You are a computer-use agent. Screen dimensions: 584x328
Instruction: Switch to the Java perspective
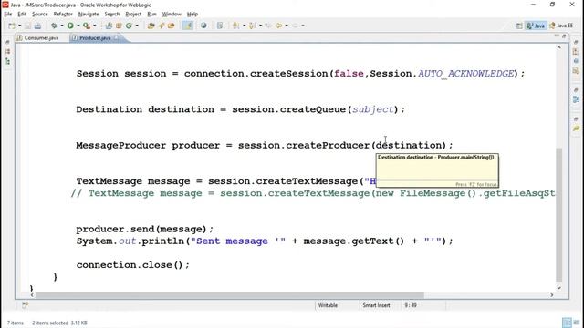536,26
